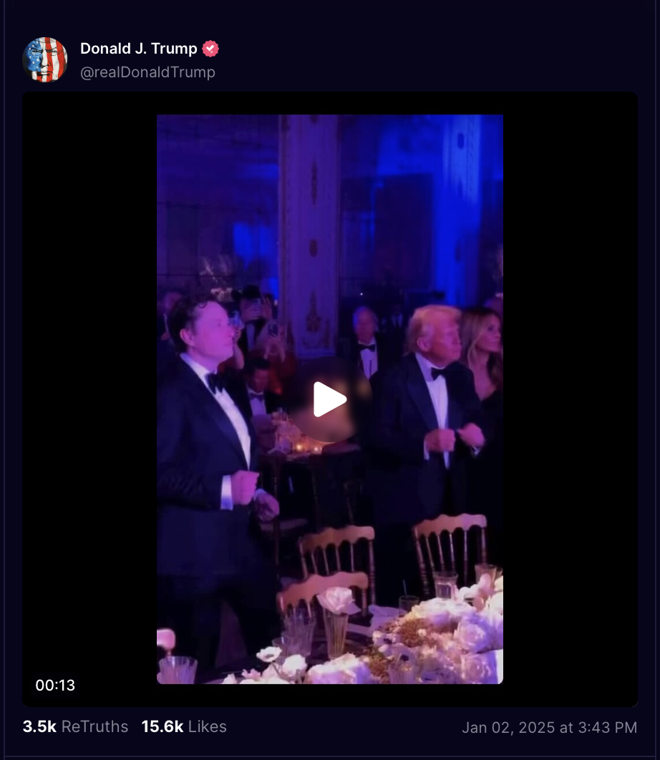Visit the @realDonaldTrump handle link
Screen dimensions: 660x760
coord(147,72)
